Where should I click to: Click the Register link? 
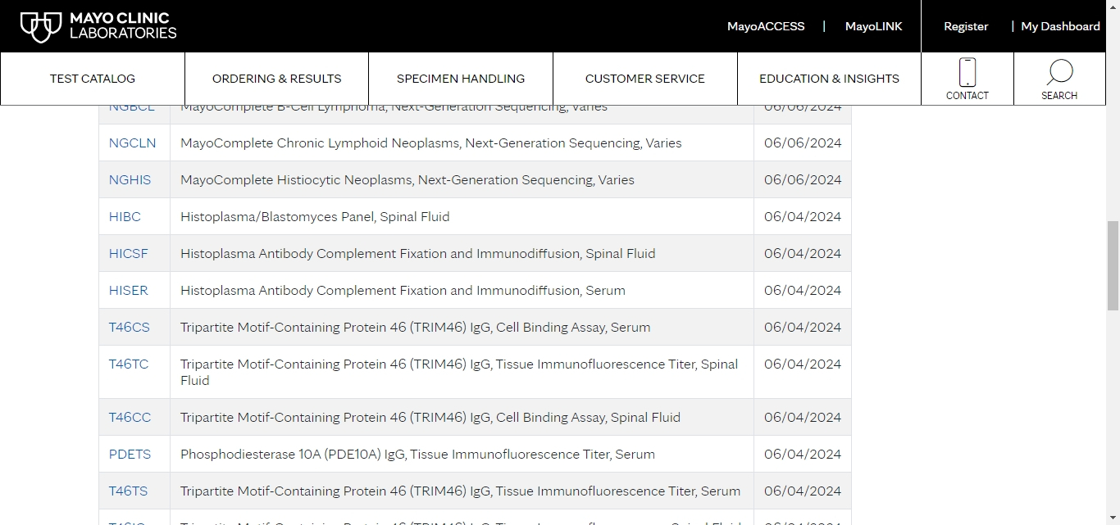[x=966, y=26]
